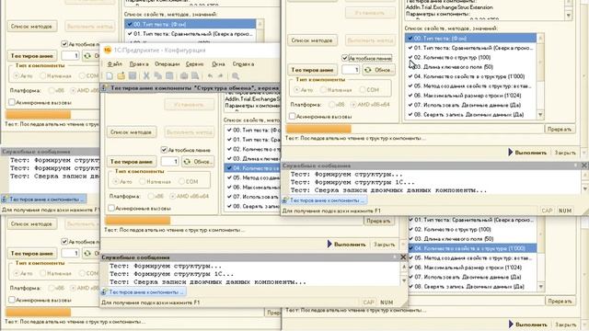Enable Асинхронные вызовы in the upper-right window

[x=293, y=117]
